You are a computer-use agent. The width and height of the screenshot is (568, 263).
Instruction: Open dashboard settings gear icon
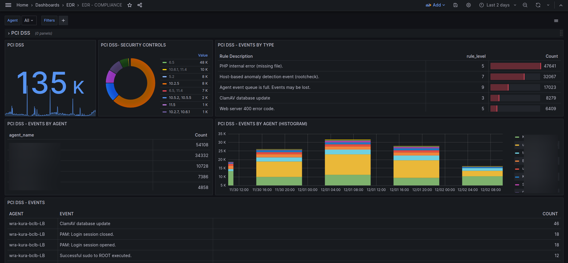click(x=469, y=5)
